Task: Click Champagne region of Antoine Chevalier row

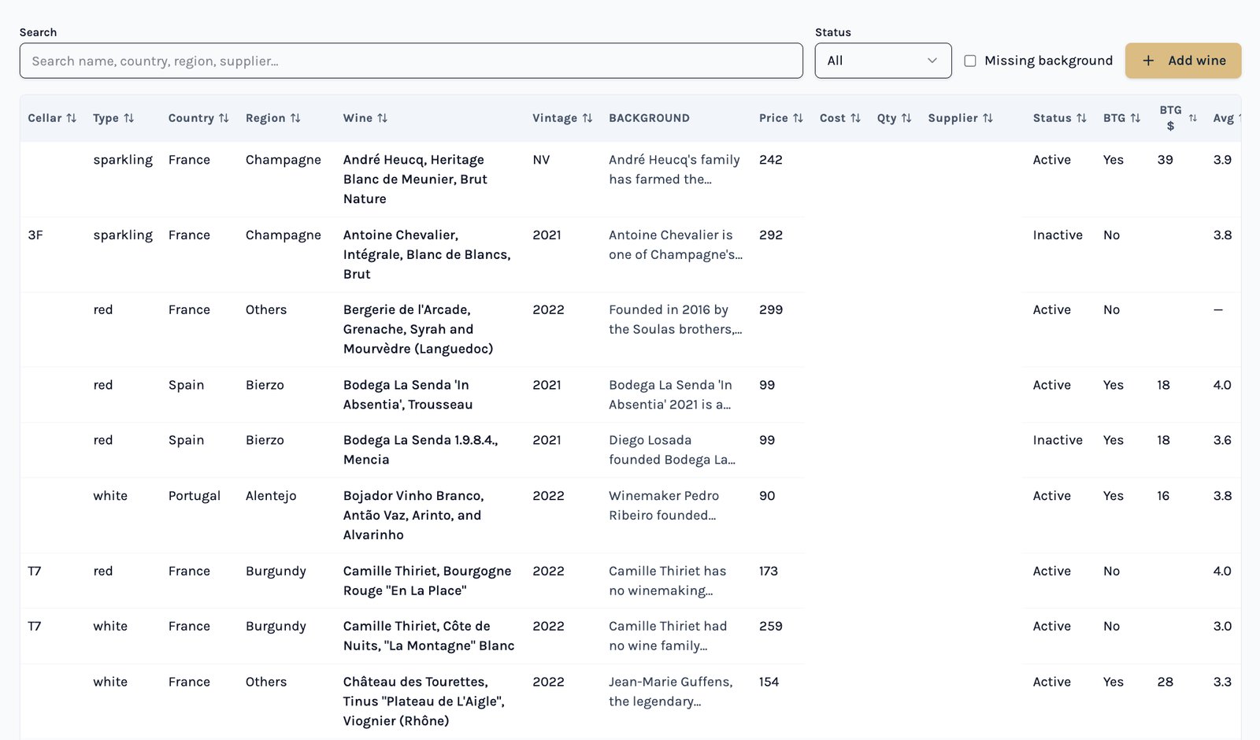Action: pyautogui.click(x=283, y=235)
